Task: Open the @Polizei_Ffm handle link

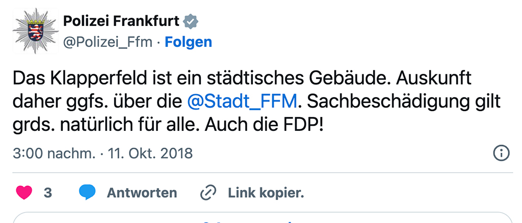Action: (x=107, y=42)
